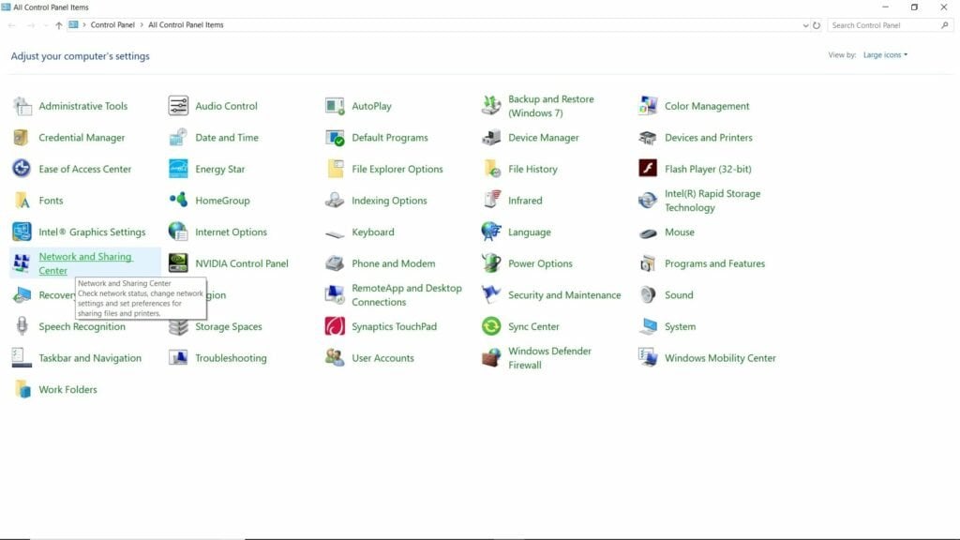Open the Windows Defender Firewall icon
This screenshot has height=540, width=960.
tap(491, 357)
